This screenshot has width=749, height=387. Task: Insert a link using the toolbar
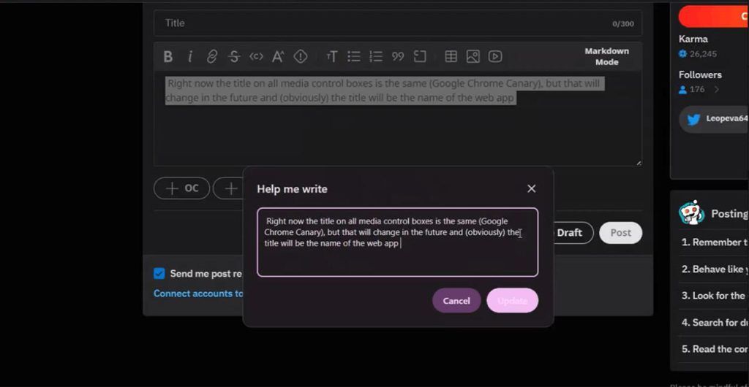point(212,56)
